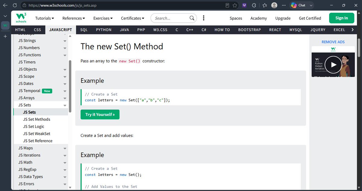Switch to JQUERY topic tab
This screenshot has width=362, height=191.
coord(318,30)
